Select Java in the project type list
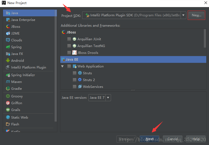This screenshot has width=209, height=145. pos(29,13)
